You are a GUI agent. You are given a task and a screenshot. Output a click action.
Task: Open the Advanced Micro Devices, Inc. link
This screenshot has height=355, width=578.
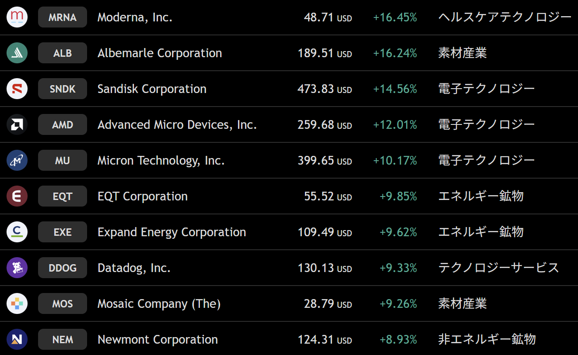tap(177, 125)
